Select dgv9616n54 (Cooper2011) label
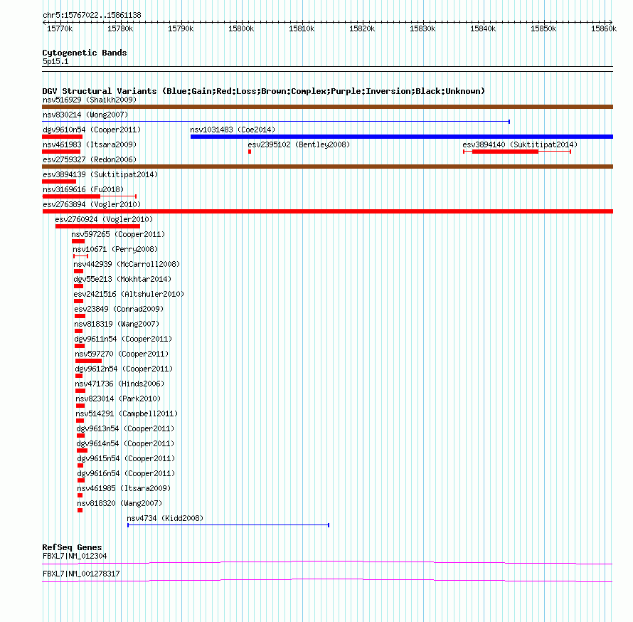The width and height of the screenshot is (633, 622). coord(127,473)
